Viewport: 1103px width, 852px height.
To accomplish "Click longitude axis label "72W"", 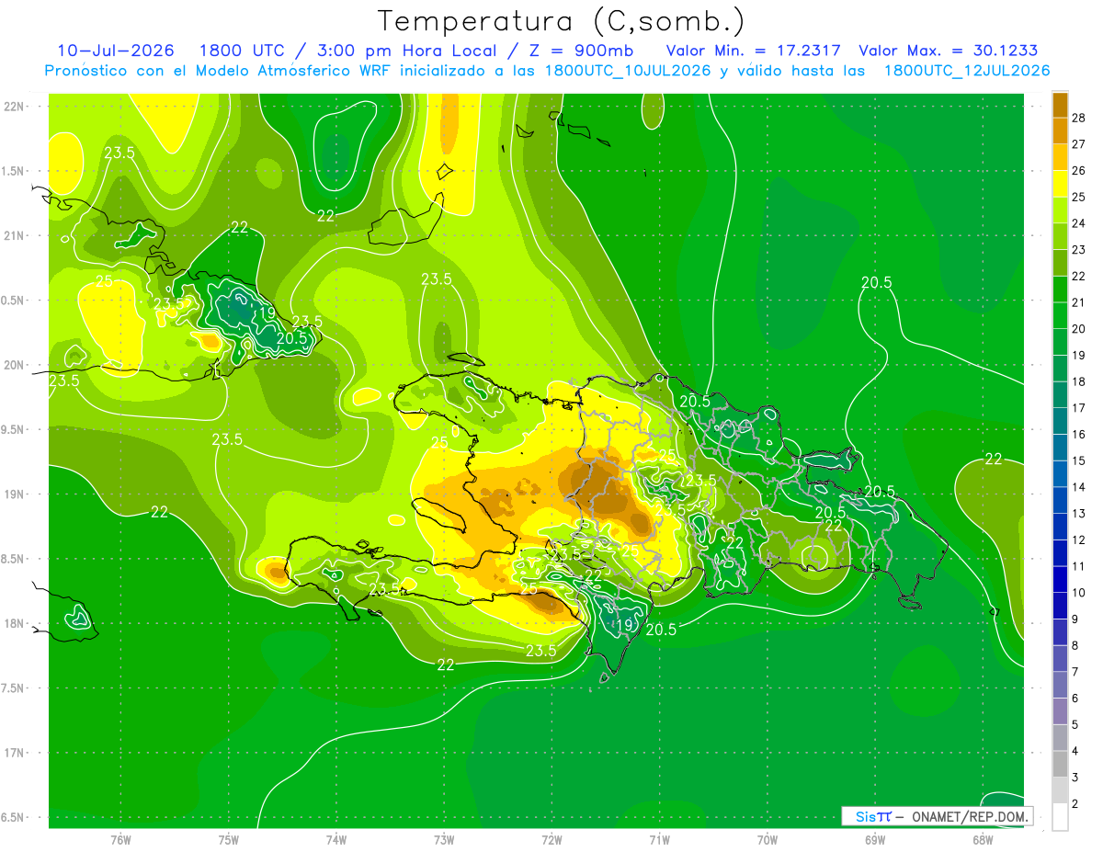I will click(x=551, y=840).
